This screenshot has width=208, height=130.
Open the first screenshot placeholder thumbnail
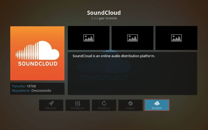coord(89,38)
